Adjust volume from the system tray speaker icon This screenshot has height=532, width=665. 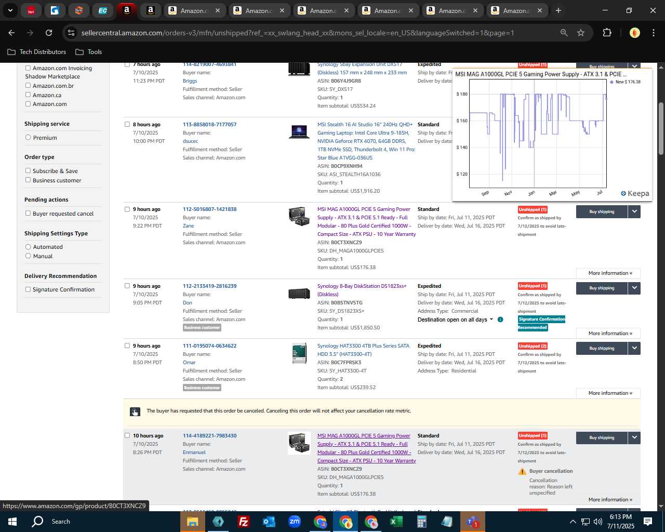tap(598, 522)
